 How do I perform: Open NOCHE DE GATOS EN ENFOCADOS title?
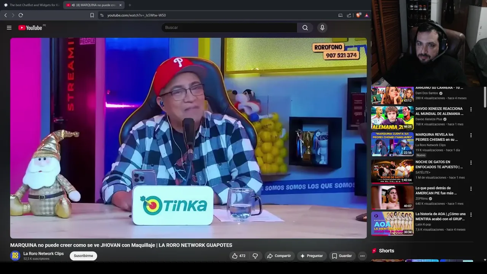(x=439, y=165)
